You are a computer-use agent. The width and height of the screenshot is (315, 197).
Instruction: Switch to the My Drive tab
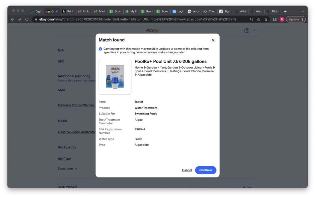coord(131,11)
